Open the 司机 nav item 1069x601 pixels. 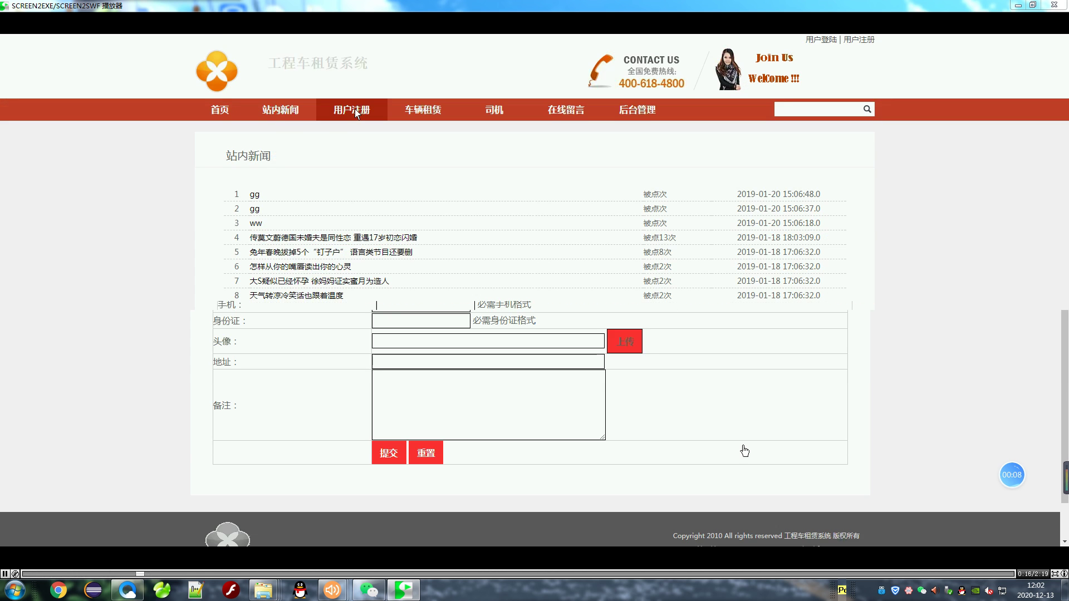tap(494, 110)
